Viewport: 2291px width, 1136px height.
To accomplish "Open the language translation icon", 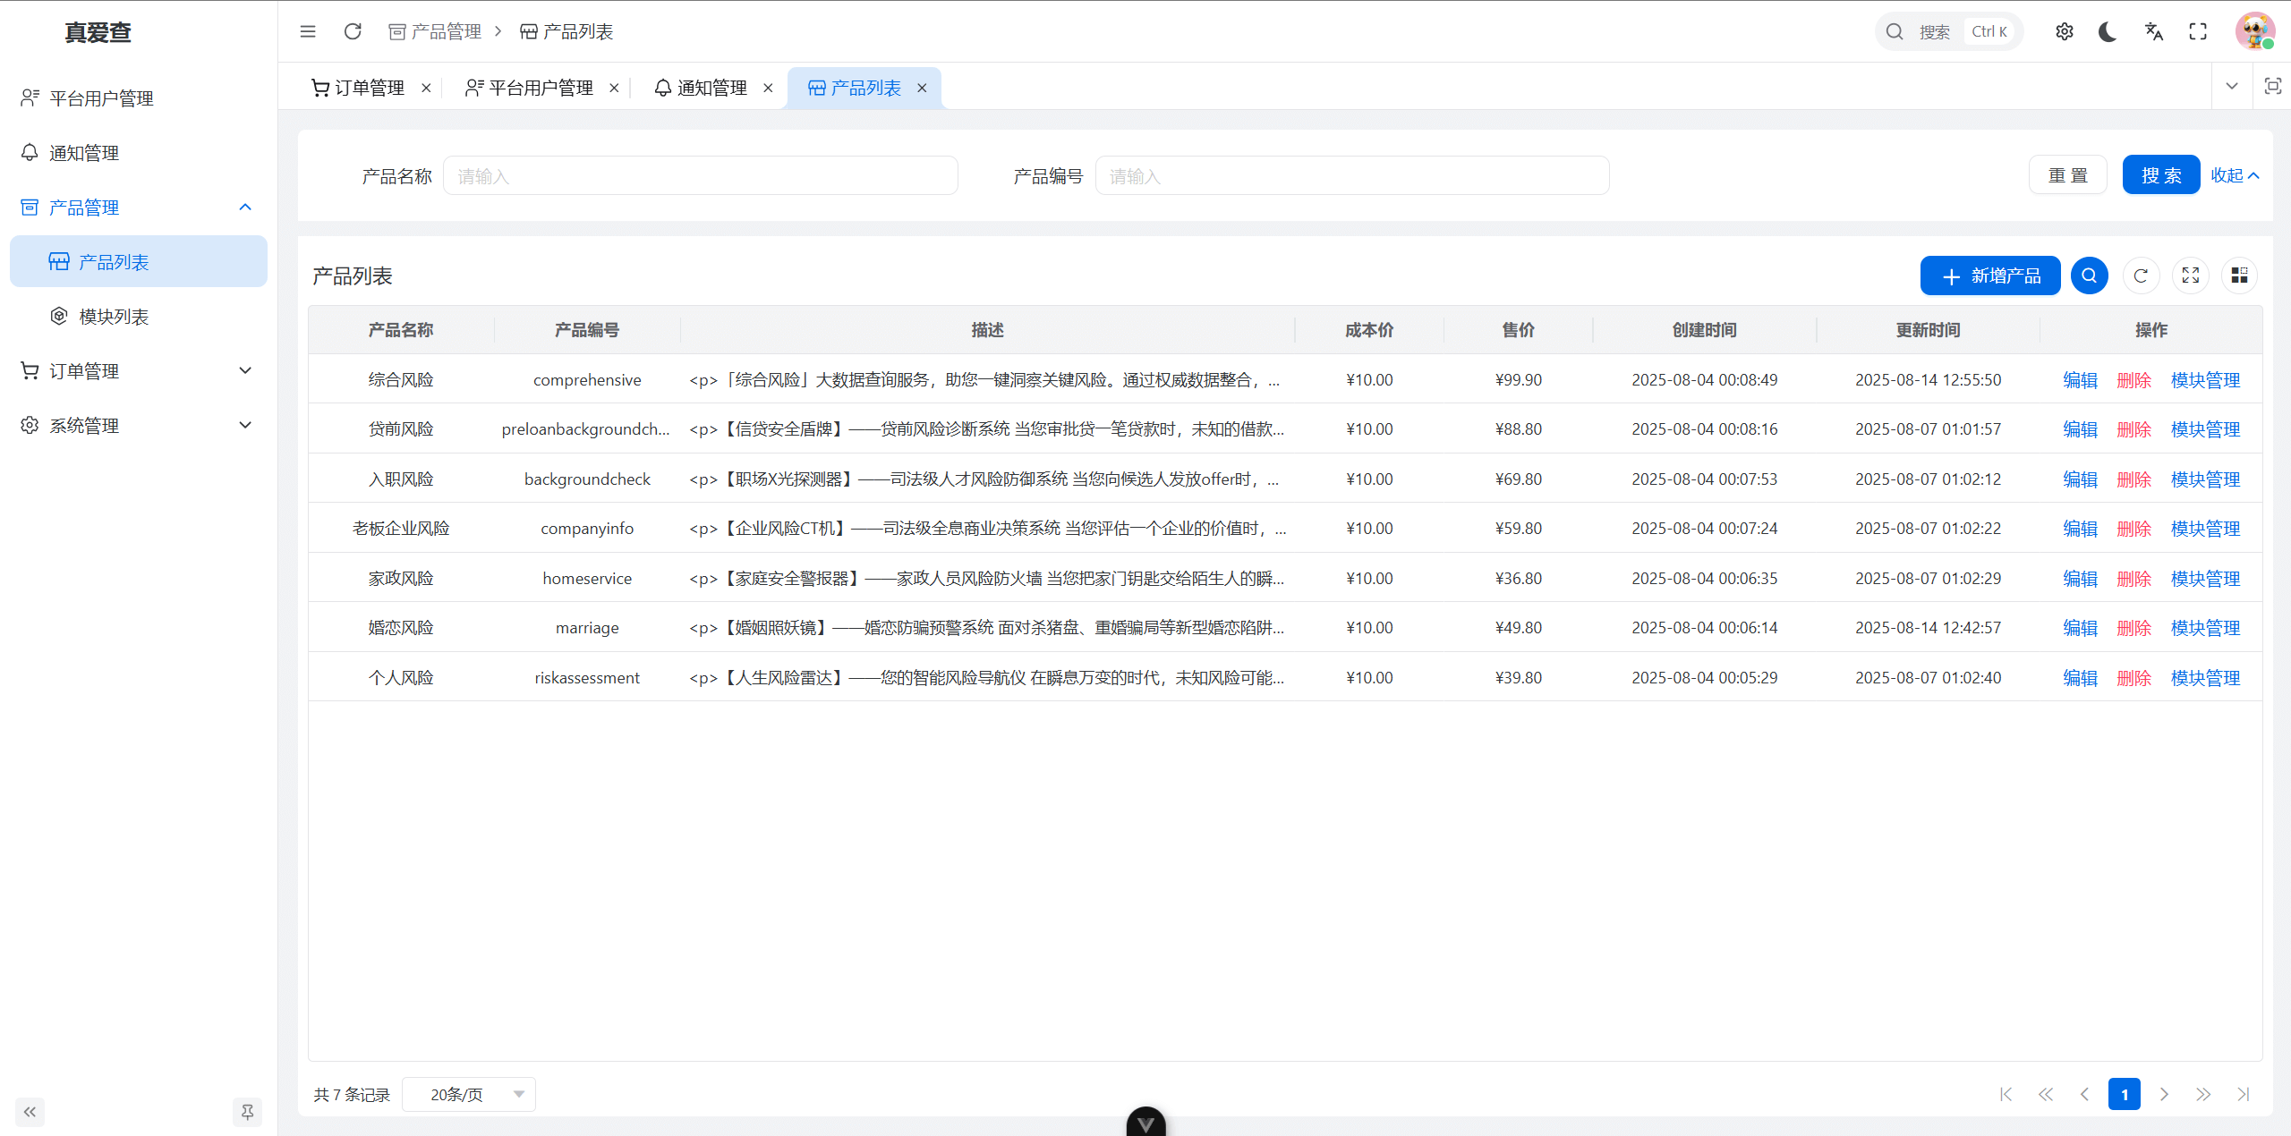I will tap(2153, 31).
